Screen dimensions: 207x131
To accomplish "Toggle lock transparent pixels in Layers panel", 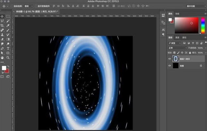I will [x=175, y=53].
